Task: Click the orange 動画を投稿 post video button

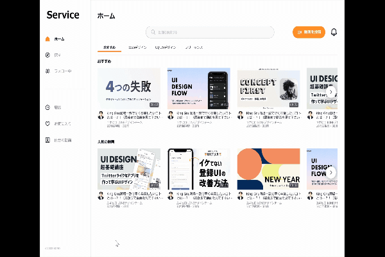Action: [309, 32]
